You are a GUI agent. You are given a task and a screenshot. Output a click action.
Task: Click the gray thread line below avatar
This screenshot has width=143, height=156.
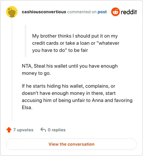(x=12, y=69)
